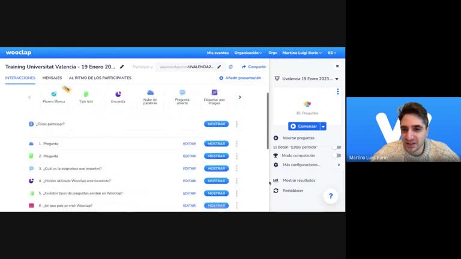Open the ES language dropdown
This screenshot has width=461, height=259.
(332, 53)
